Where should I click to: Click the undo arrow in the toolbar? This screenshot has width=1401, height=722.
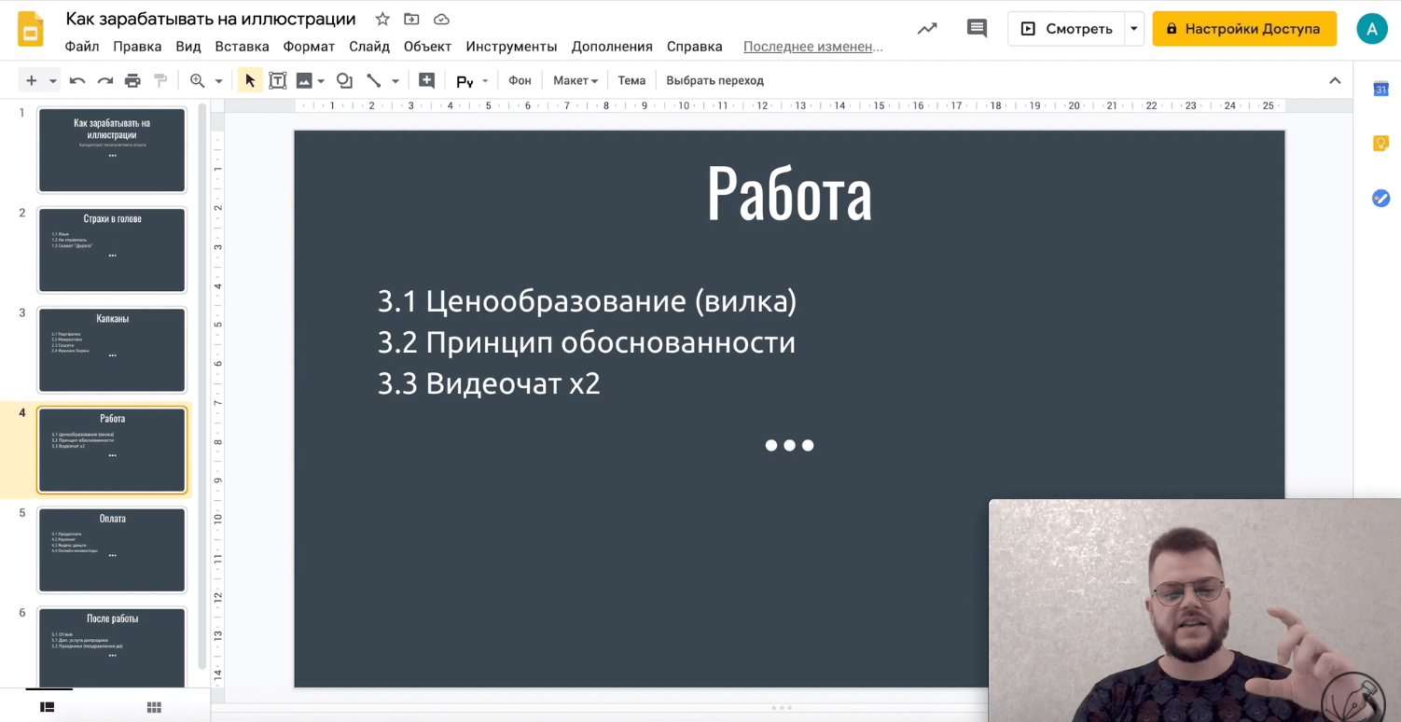[x=77, y=81]
